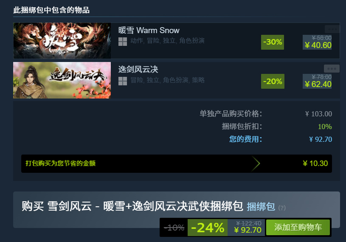Click the -30% discount badge
The image size is (346, 242).
click(273, 42)
